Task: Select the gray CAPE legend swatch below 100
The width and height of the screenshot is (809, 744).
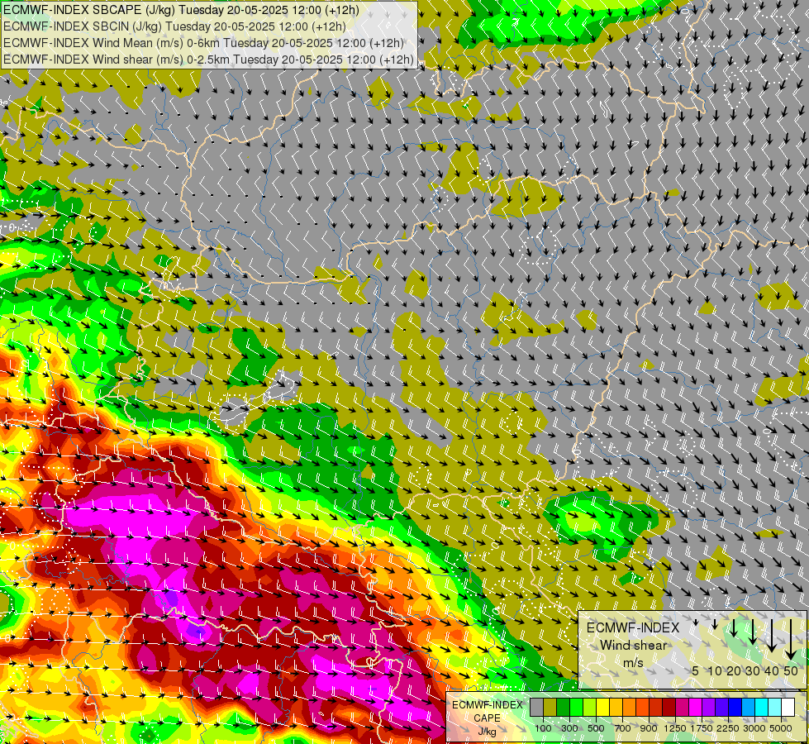Action: click(536, 708)
